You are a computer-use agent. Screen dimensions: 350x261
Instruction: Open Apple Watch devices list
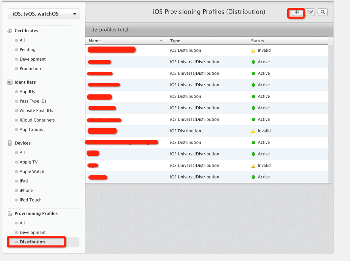point(32,172)
